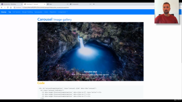
Task: Click the presenter webcam overlay
Action: coord(167,12)
